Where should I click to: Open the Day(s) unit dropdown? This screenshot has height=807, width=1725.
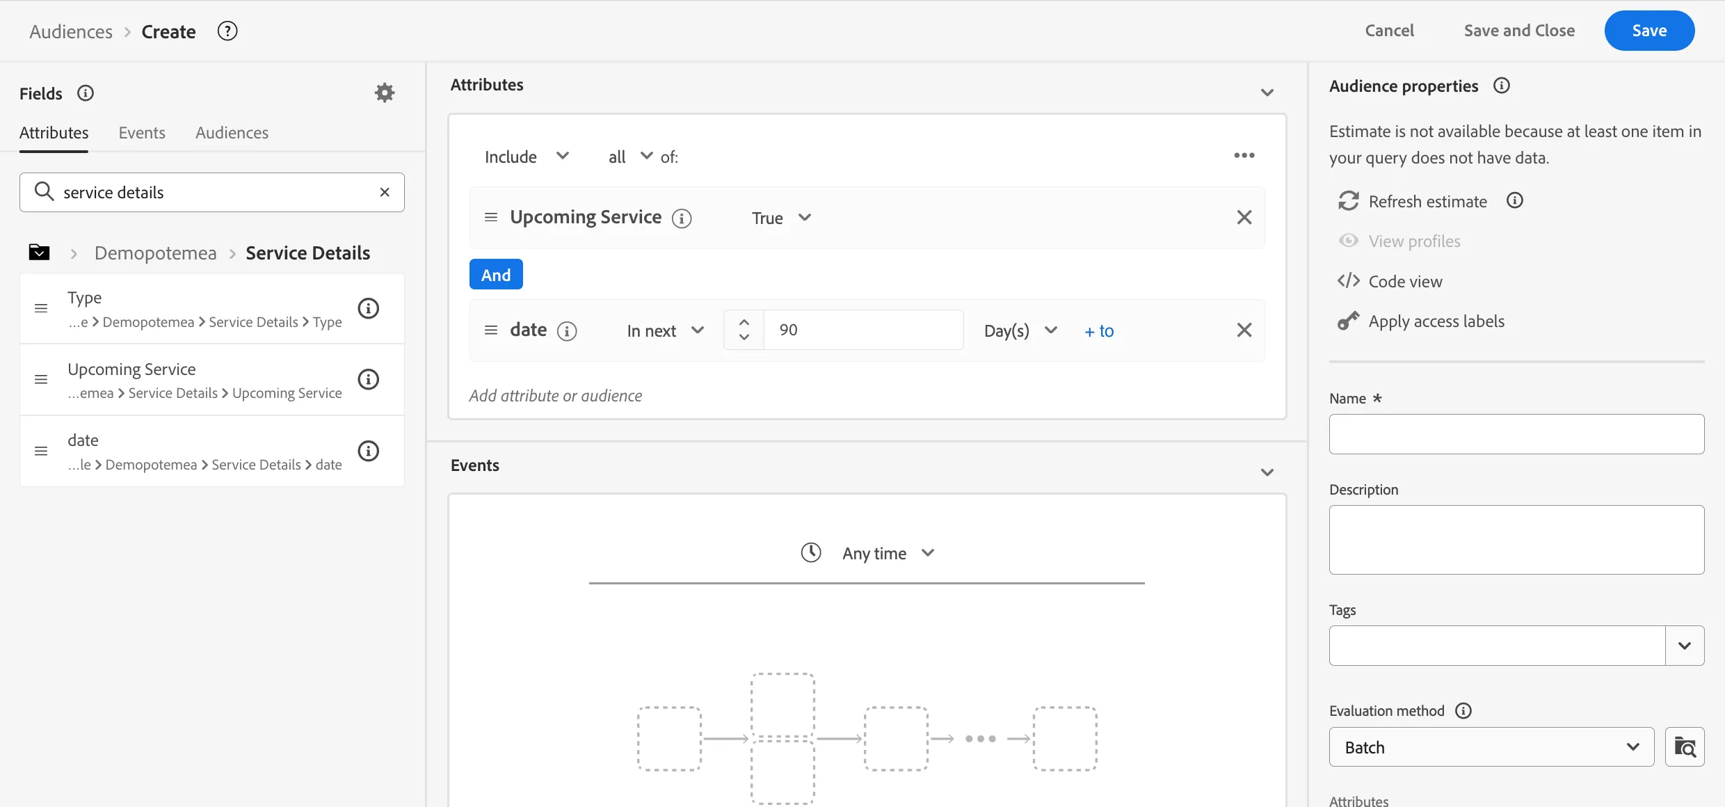click(1020, 330)
